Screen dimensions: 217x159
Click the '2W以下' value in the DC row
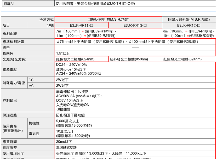tap(62, 80)
